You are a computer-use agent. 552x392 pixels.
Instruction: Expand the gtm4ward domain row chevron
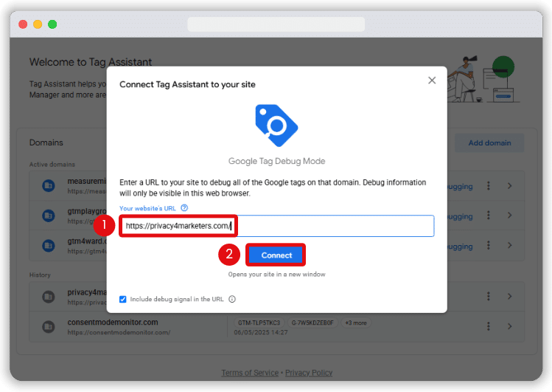point(509,245)
